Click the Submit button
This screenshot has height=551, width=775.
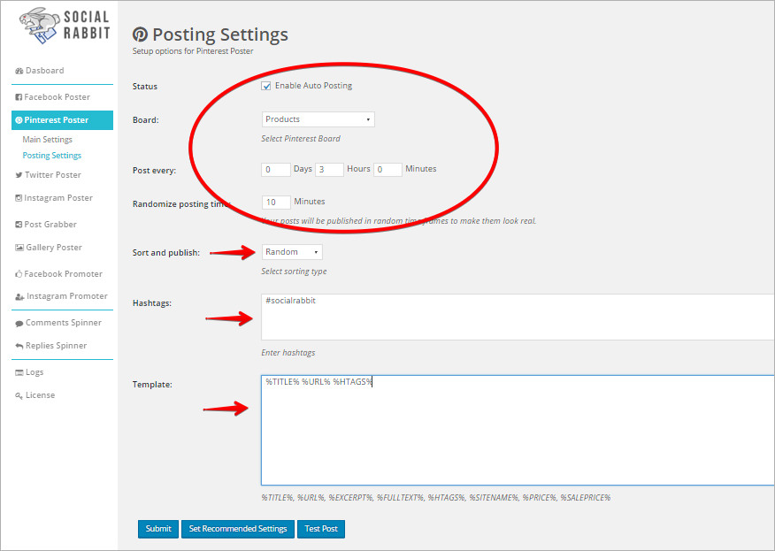(x=158, y=529)
